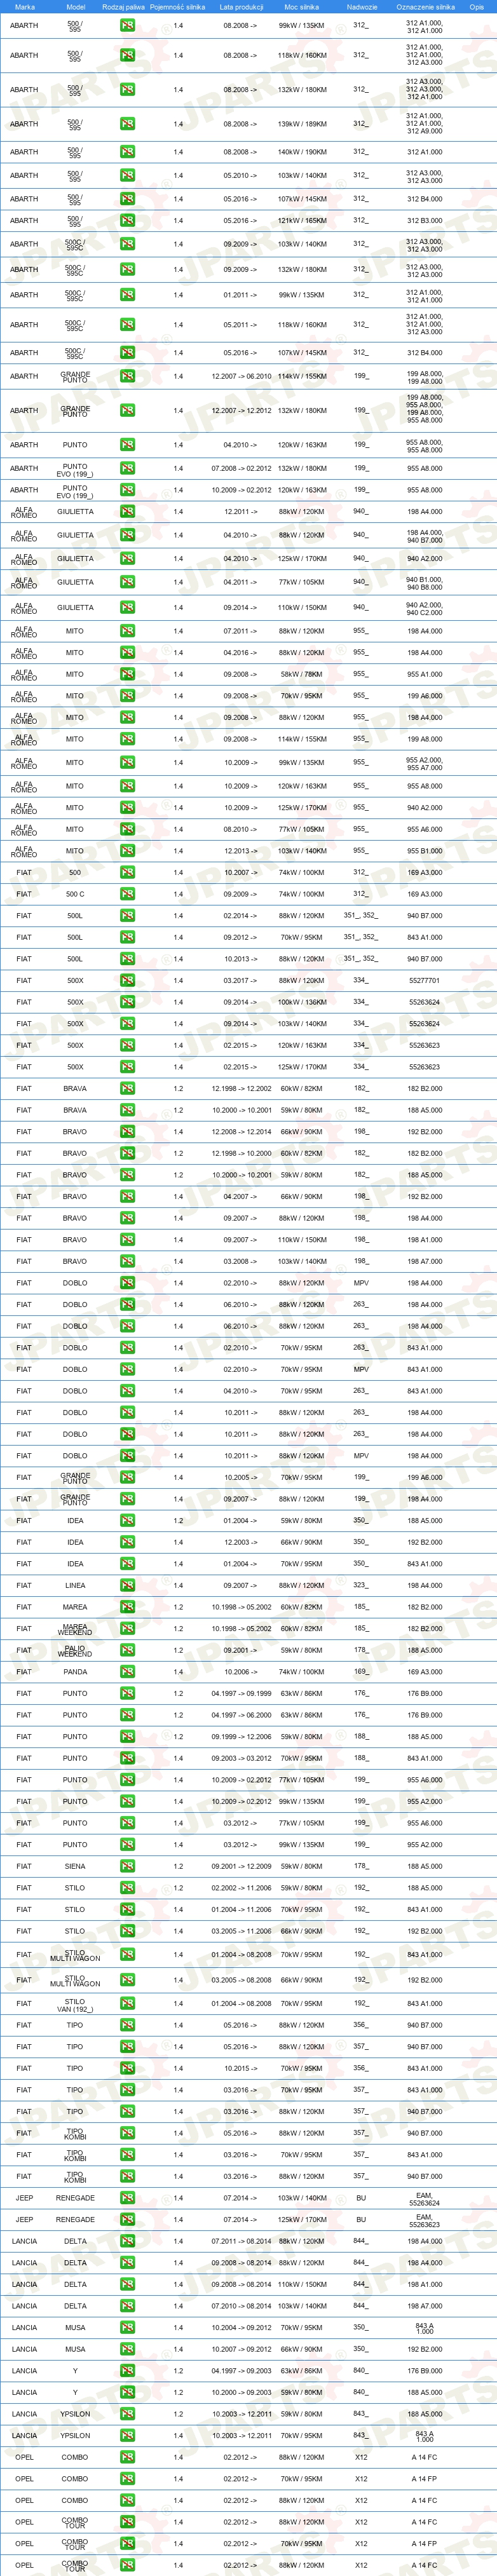Click the LINEA model cell
The height and width of the screenshot is (2576, 497).
(x=75, y=1585)
